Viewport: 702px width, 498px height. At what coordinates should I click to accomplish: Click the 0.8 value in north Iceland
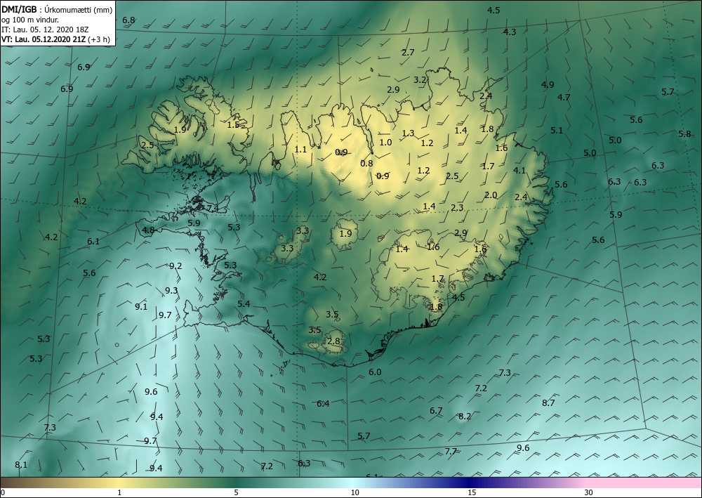366,164
